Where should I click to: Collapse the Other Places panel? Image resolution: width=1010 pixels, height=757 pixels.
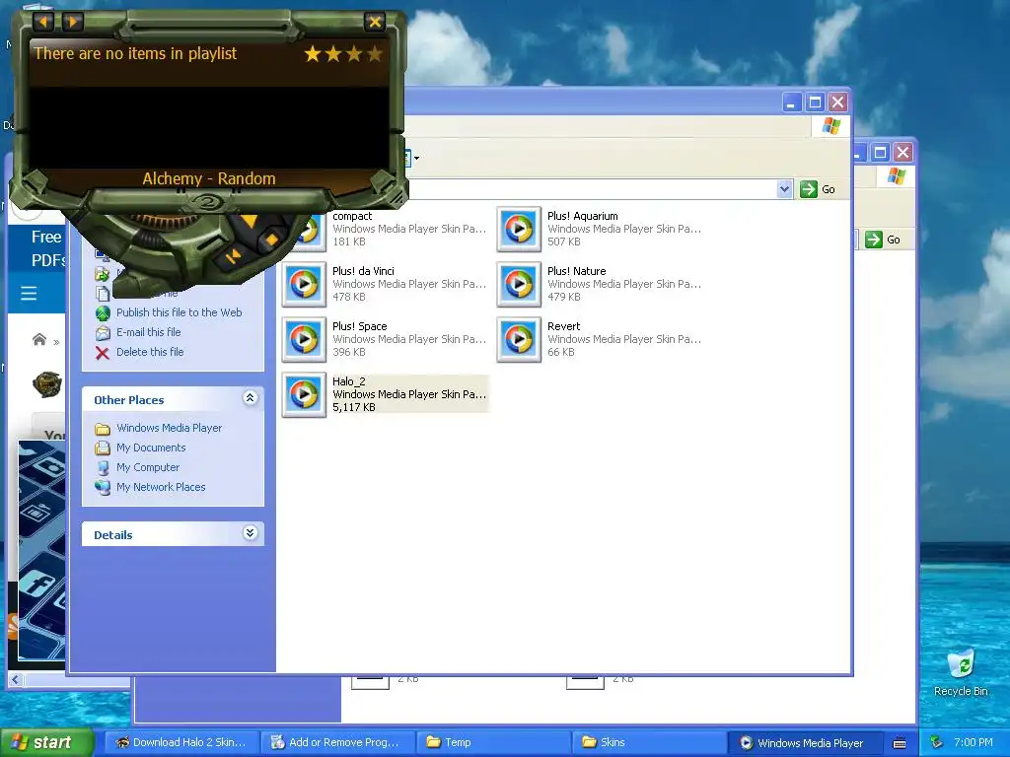pyautogui.click(x=250, y=398)
